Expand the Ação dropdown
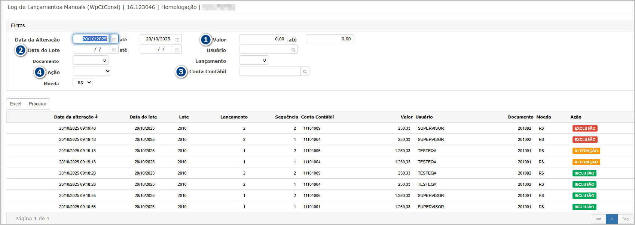The image size is (635, 225). (x=92, y=71)
